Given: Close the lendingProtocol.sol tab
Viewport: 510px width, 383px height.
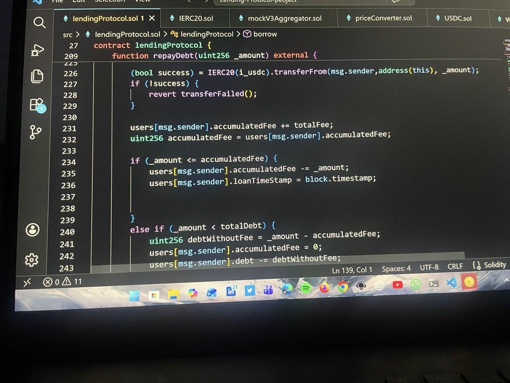Looking at the screenshot, I should [x=152, y=18].
